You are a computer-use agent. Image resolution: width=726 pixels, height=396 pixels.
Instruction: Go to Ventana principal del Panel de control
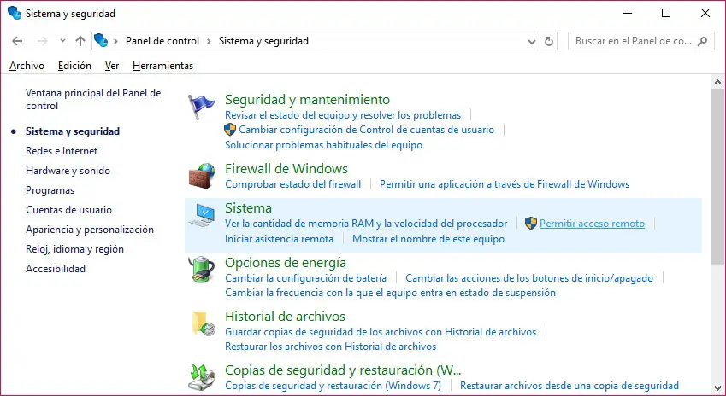point(93,99)
